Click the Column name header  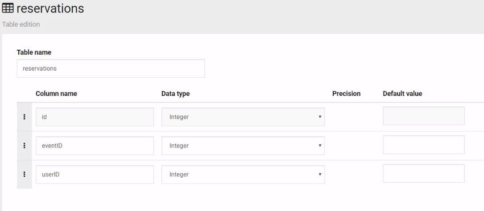pyautogui.click(x=56, y=94)
